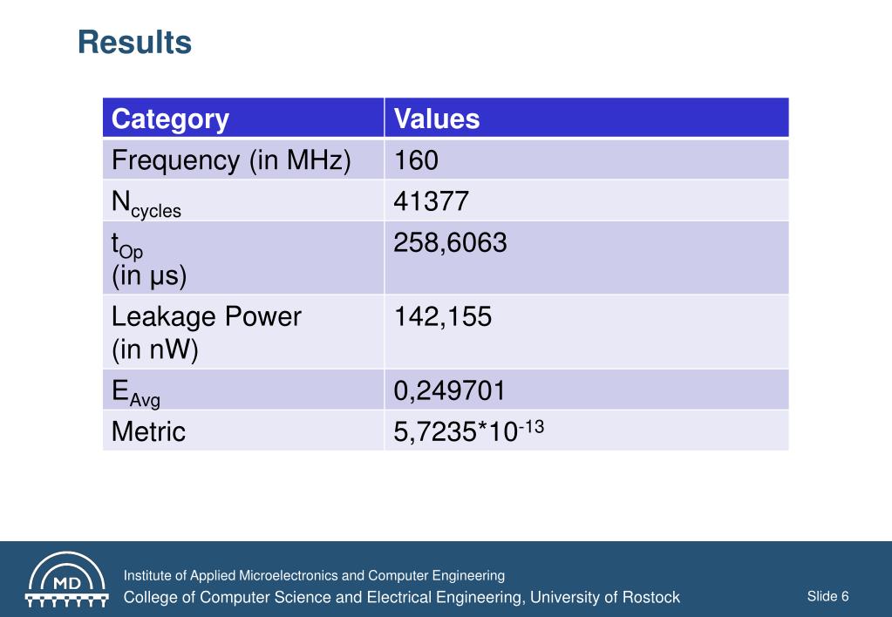Image resolution: width=892 pixels, height=617 pixels.
Task: Select the value 258,6063
Action: tap(450, 243)
